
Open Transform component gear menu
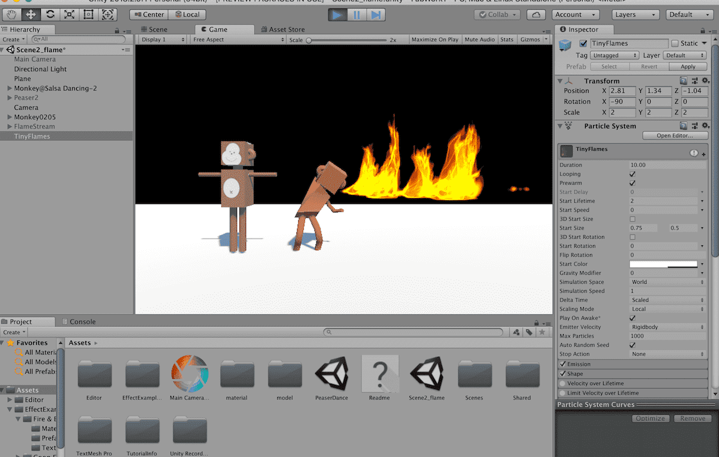pyautogui.click(x=705, y=81)
